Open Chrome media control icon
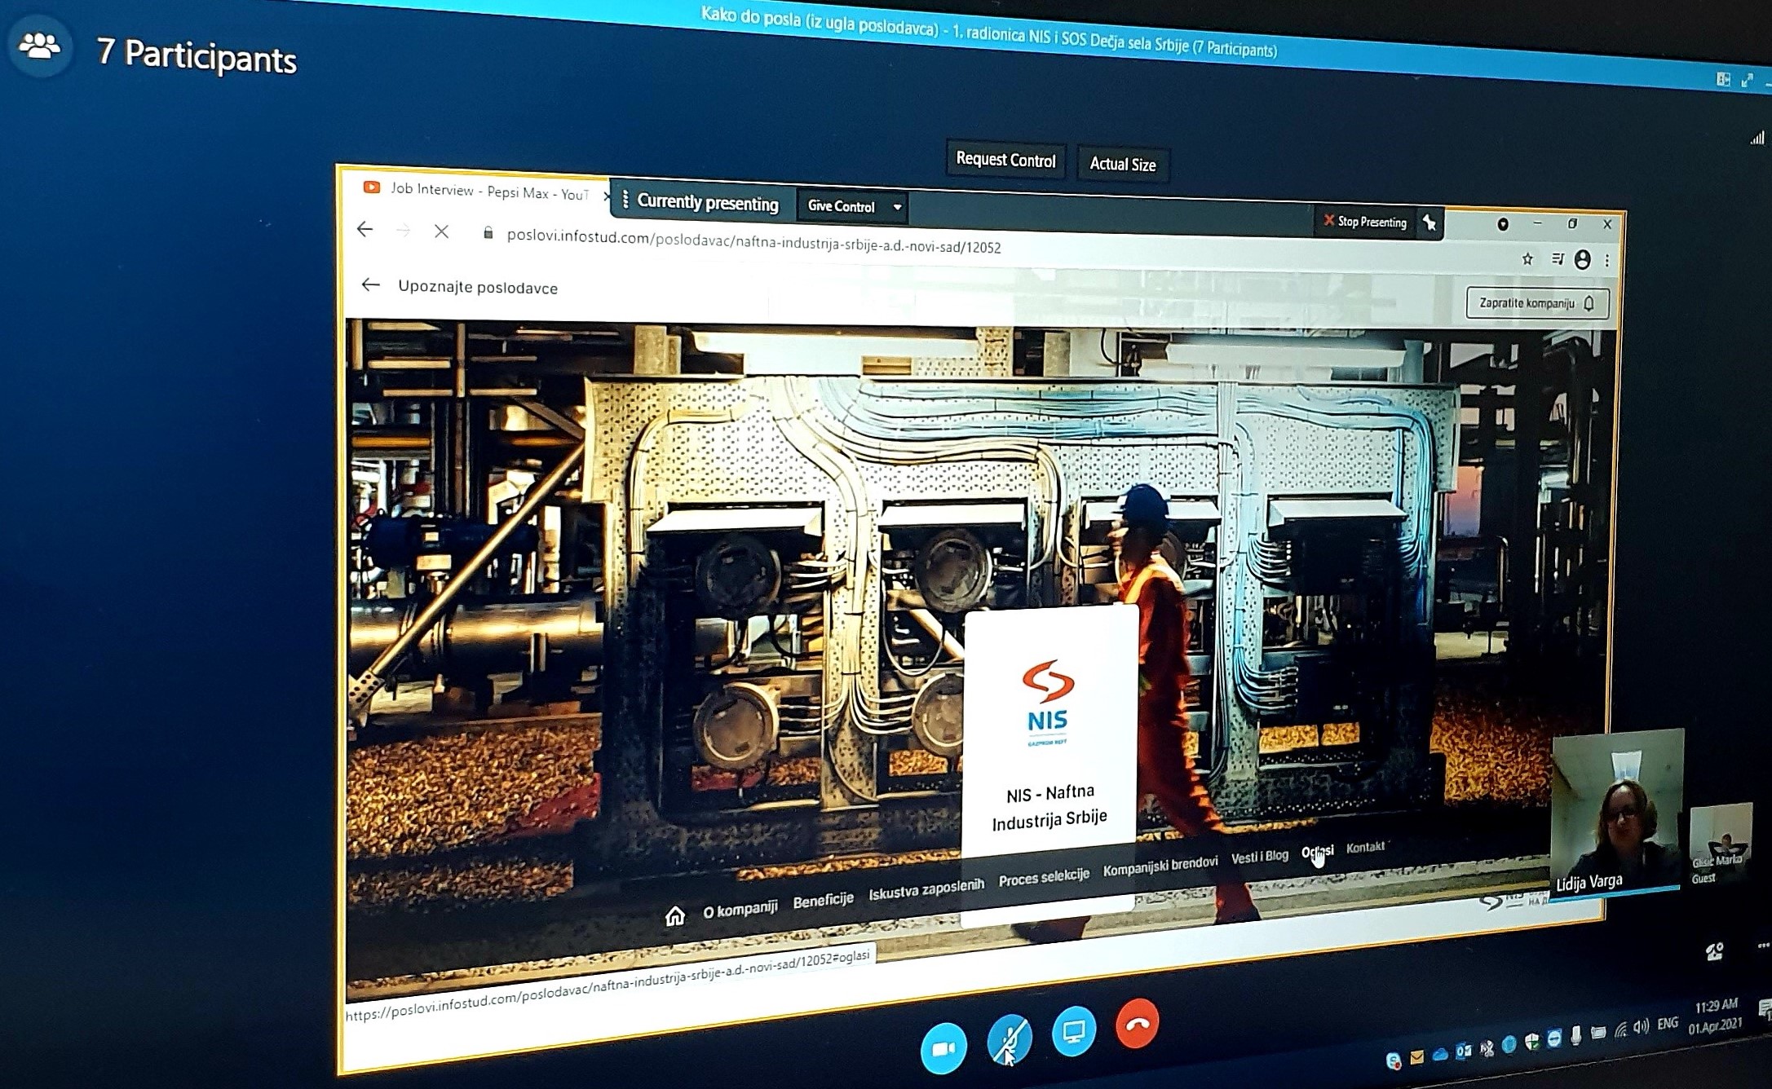This screenshot has width=1772, height=1089. coord(1557,259)
